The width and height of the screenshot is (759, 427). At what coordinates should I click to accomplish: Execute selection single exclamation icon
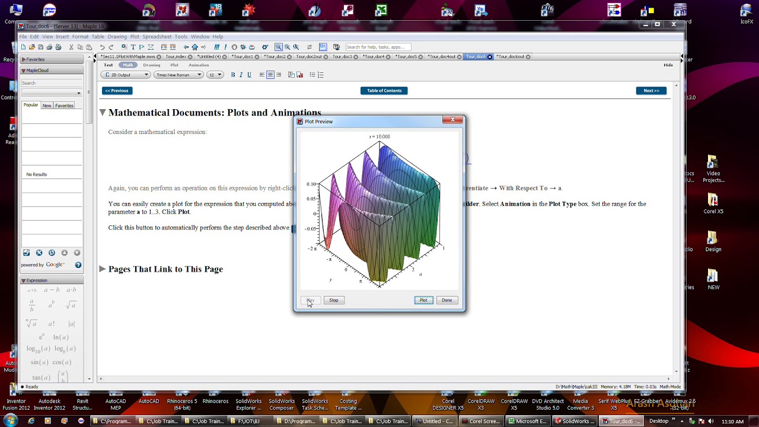(x=226, y=47)
